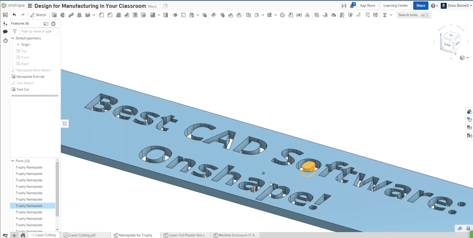Select the Loft tool icon
This screenshot has height=238, width=473.
pyautogui.click(x=79, y=15)
